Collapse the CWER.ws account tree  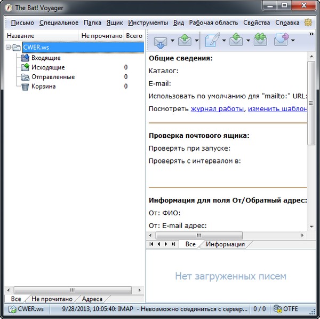pyautogui.click(x=9, y=48)
